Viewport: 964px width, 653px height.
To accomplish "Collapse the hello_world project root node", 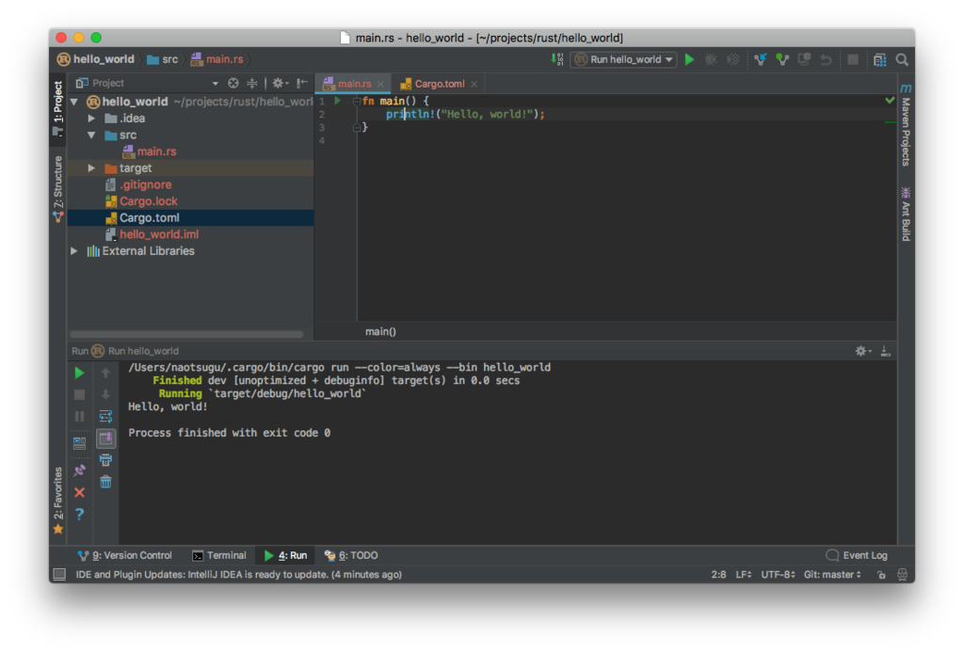I will point(74,102).
